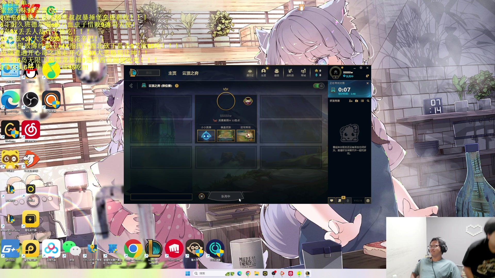The image size is (495, 278).
Task: Click the lobby chat input field
Action: 161,197
